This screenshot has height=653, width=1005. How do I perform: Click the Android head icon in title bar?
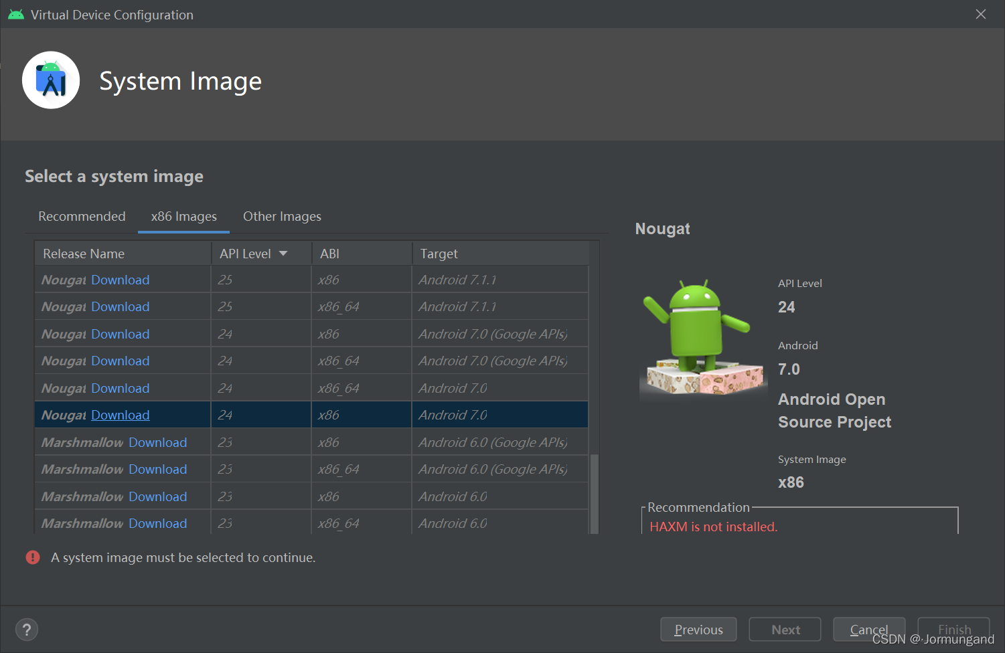[16, 15]
